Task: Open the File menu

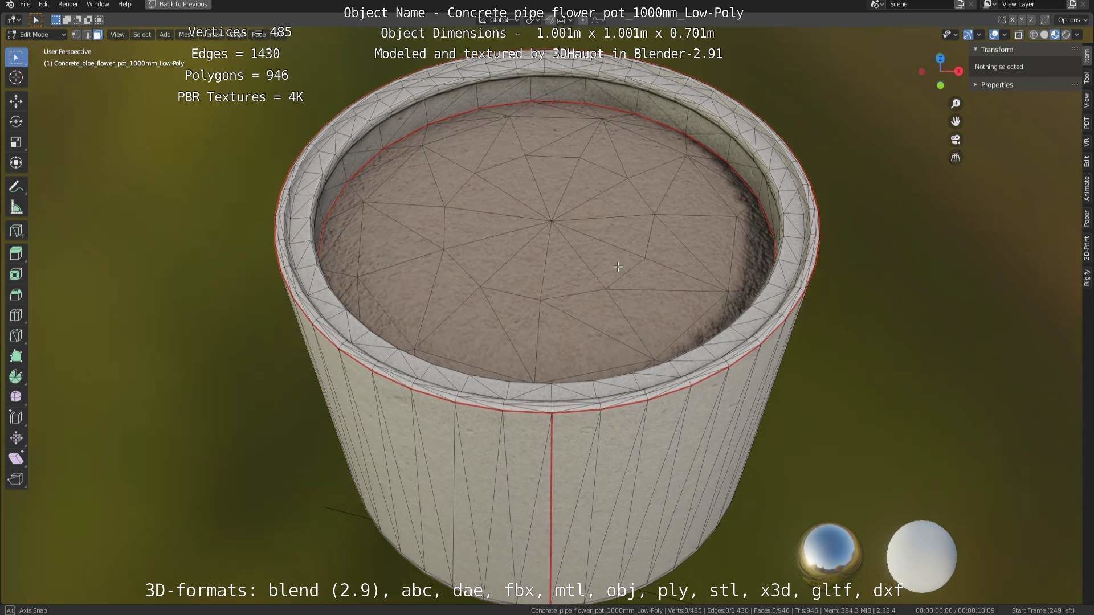Action: (x=25, y=4)
